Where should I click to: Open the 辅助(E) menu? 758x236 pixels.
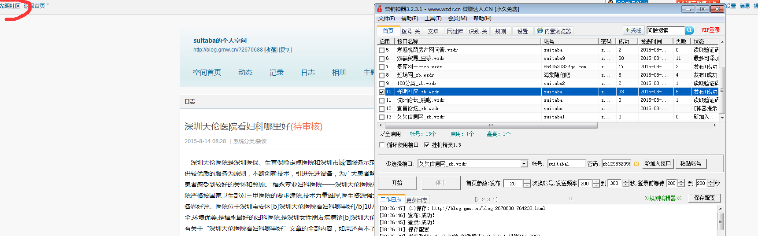(410, 18)
